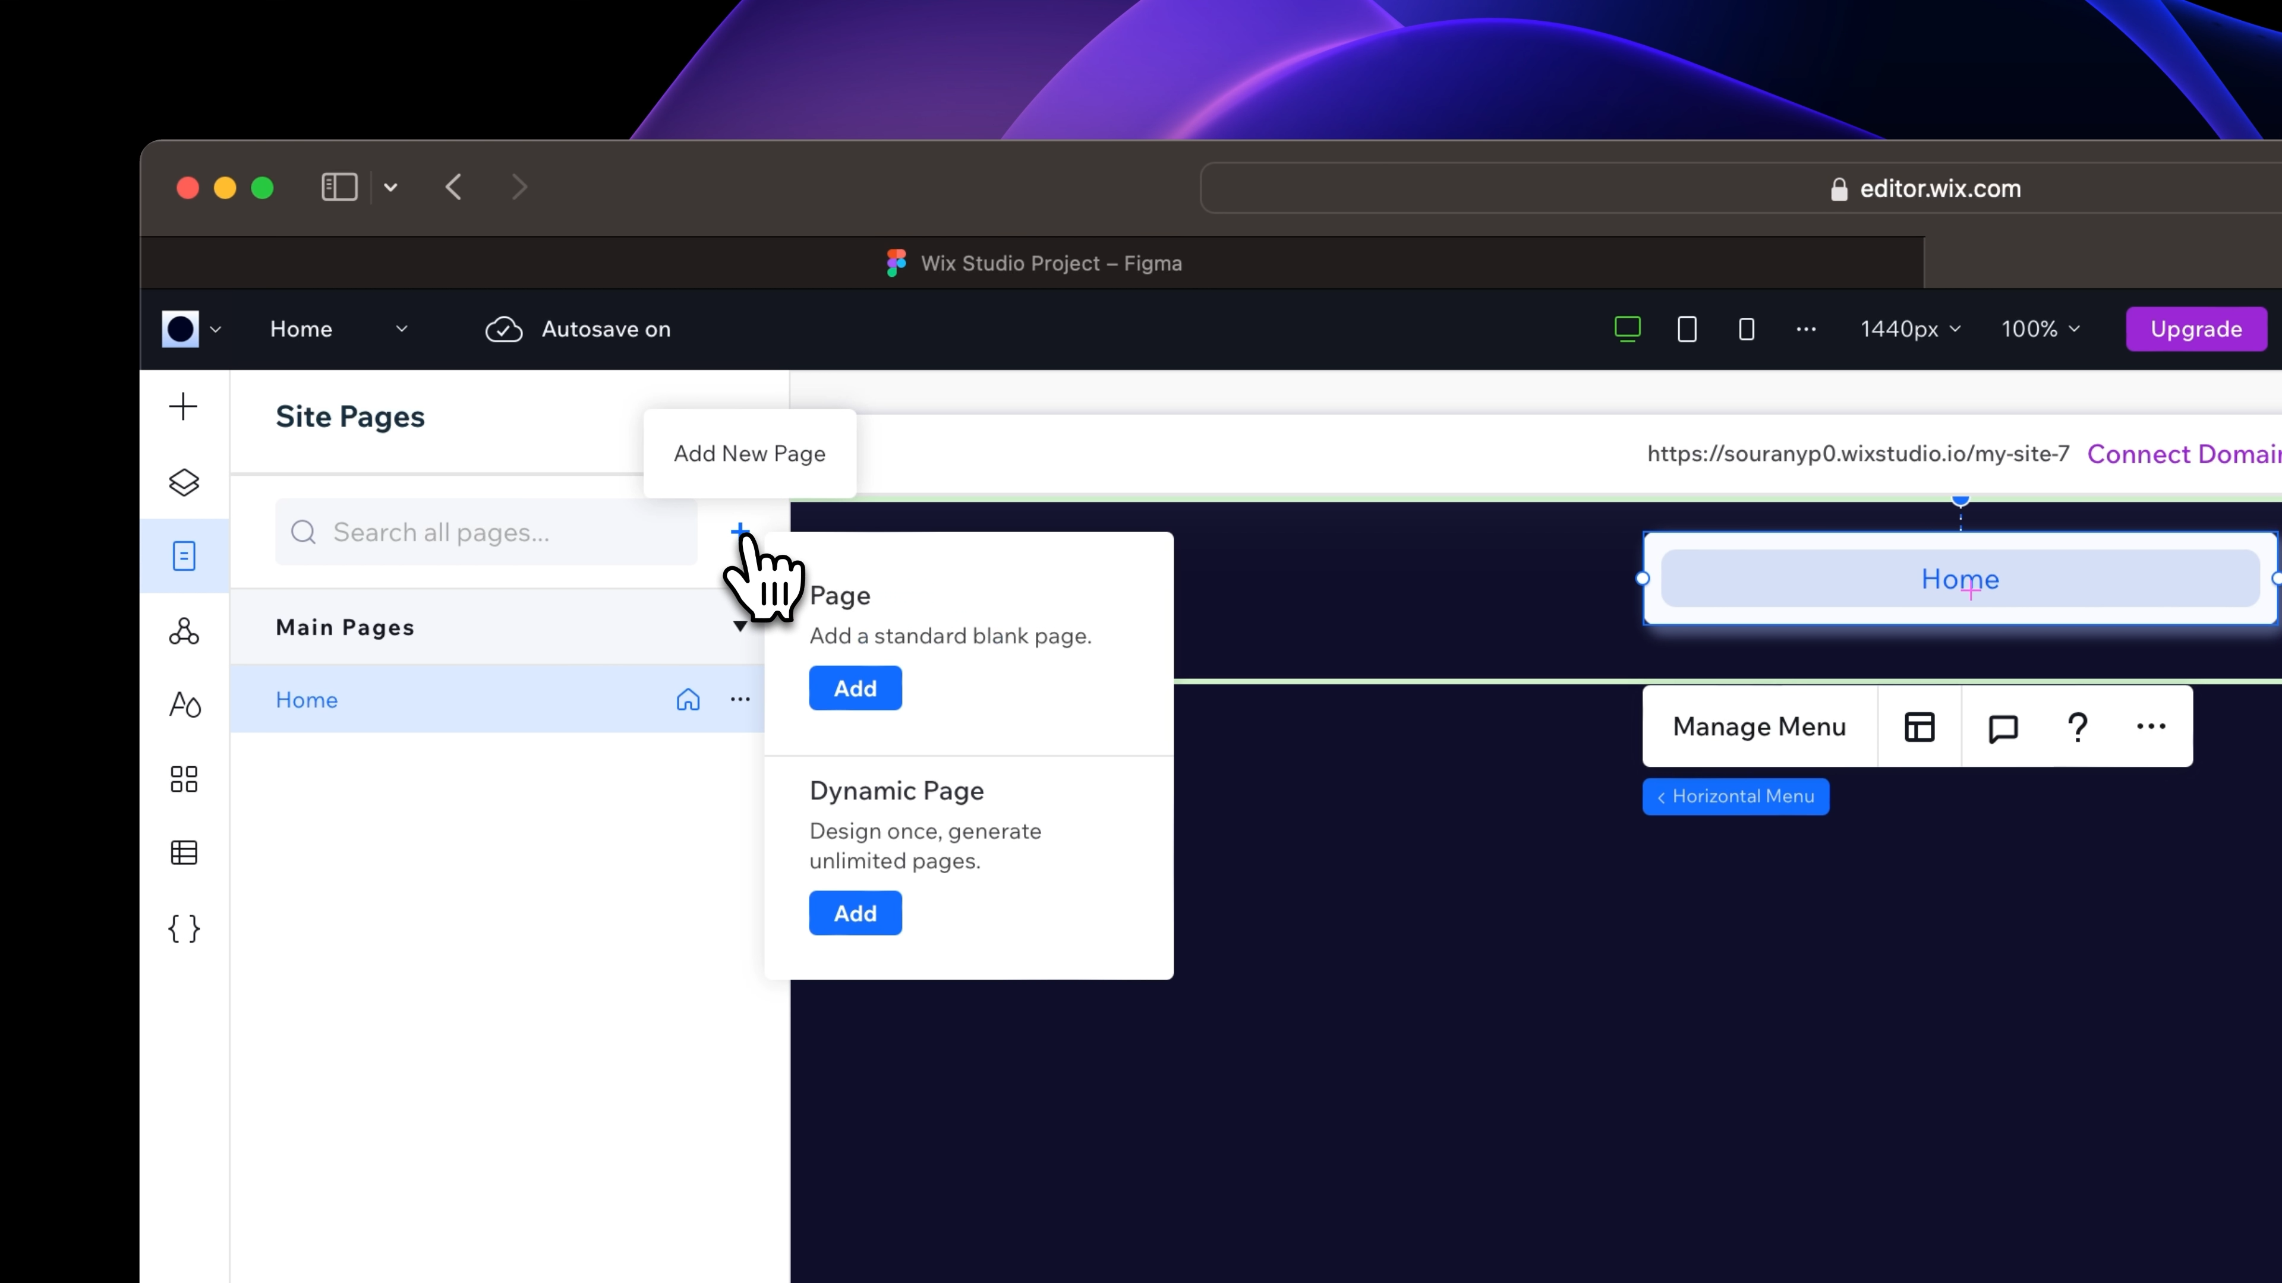
Task: Click the apps grid icon in sidebar
Action: point(184,779)
